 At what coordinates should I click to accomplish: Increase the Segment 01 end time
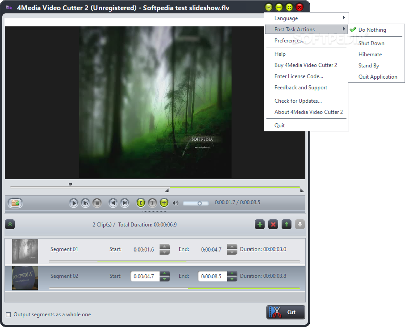[x=232, y=247]
